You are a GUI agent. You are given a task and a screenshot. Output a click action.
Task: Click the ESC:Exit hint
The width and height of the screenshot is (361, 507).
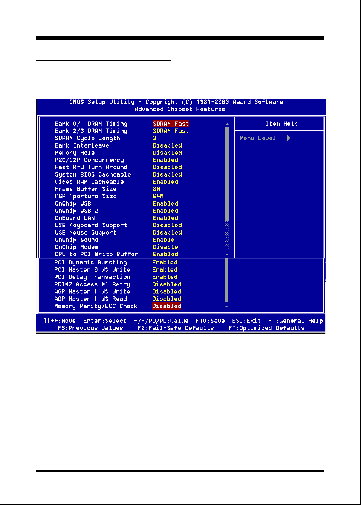pos(246,321)
